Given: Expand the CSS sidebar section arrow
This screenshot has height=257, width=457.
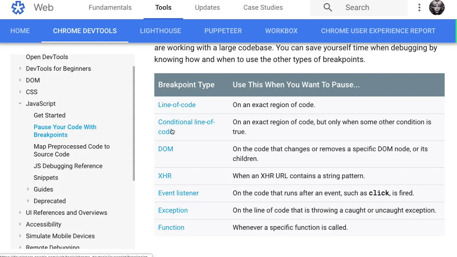Looking at the screenshot, I should click(20, 92).
